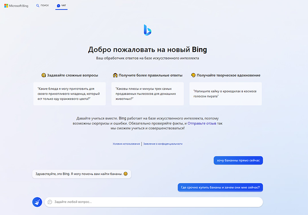Click the large Bing logo at center
The height and width of the screenshot is (215, 308).
point(147,30)
